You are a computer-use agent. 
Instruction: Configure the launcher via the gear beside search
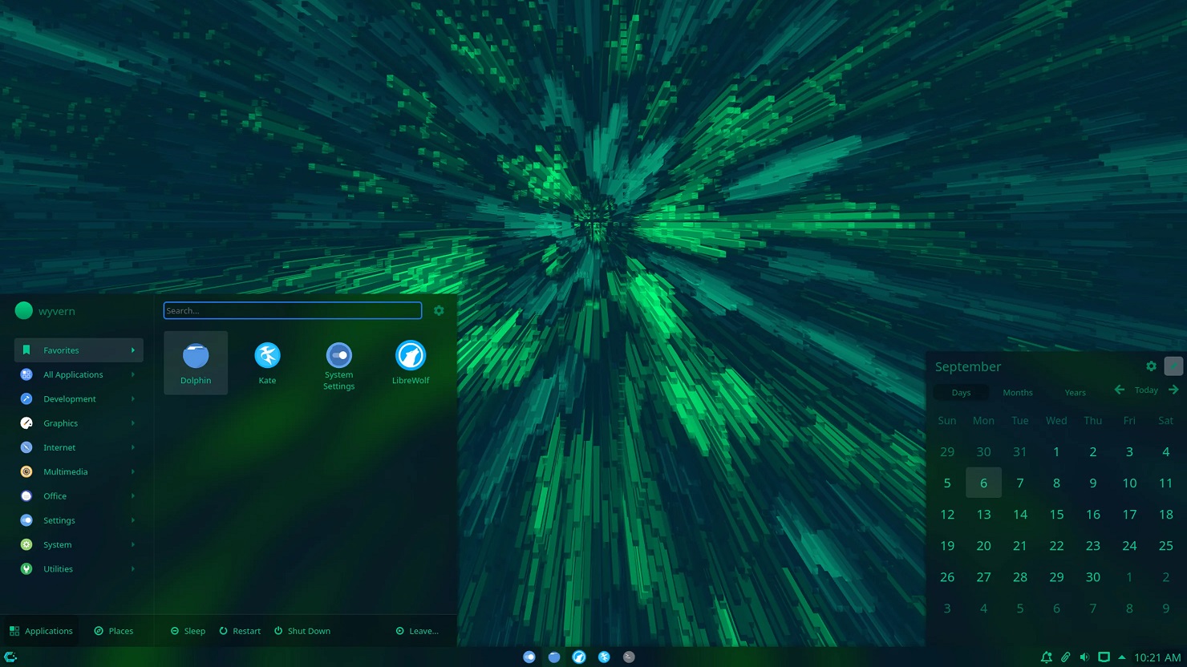439,310
